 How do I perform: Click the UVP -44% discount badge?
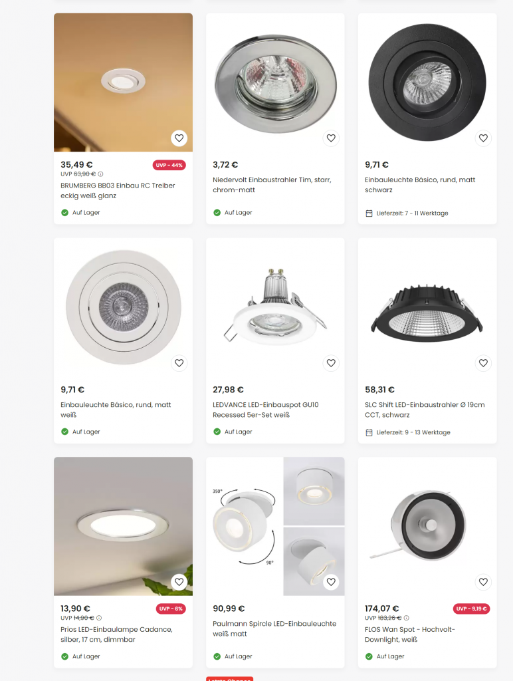coord(169,165)
